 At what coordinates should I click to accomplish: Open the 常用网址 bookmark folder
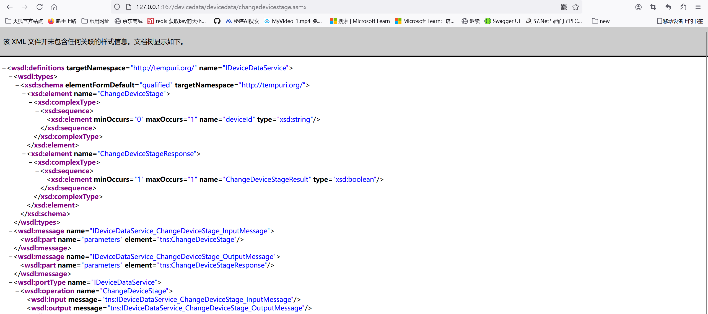pyautogui.click(x=95, y=21)
